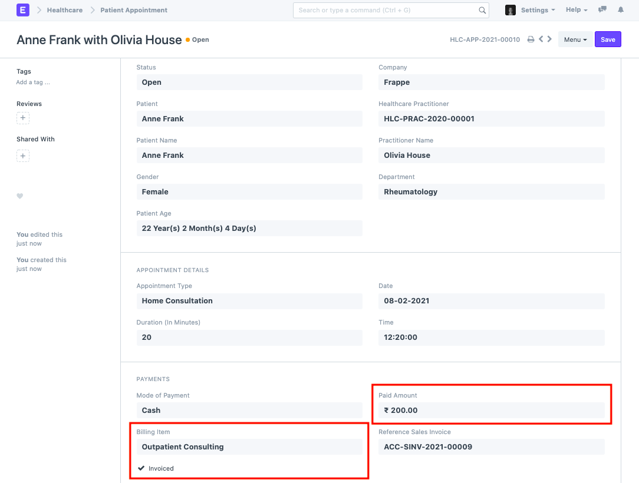
Task: Click the Save button
Action: coord(608,39)
